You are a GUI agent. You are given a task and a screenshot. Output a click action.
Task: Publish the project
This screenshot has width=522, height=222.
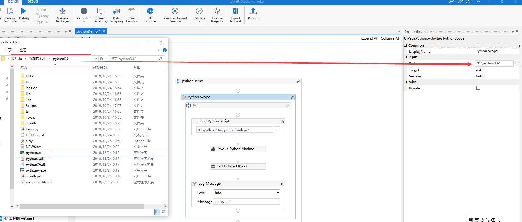(253, 14)
